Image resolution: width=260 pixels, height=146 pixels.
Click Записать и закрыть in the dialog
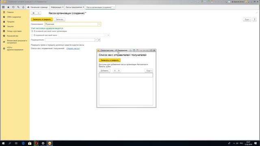pyautogui.click(x=110, y=60)
